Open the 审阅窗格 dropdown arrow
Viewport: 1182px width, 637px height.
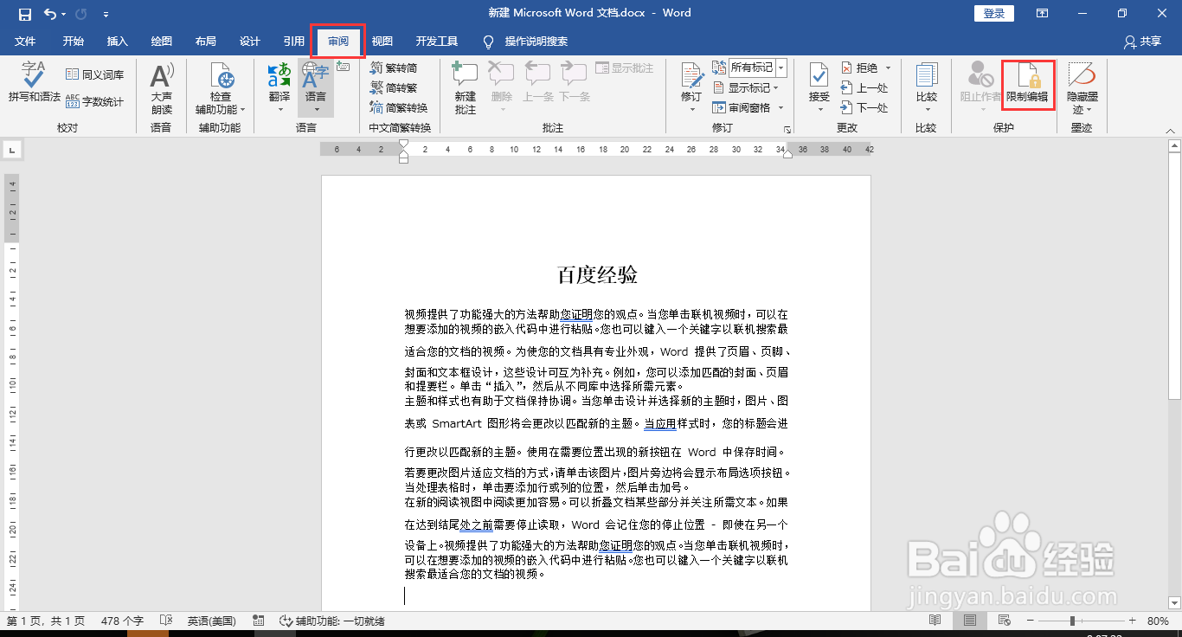point(781,107)
